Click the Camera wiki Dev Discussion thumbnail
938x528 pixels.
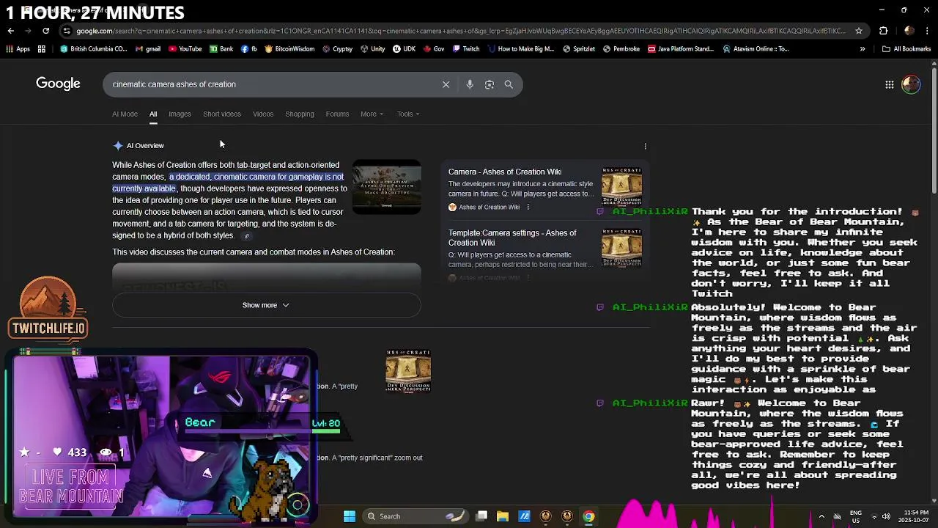tap(621, 188)
